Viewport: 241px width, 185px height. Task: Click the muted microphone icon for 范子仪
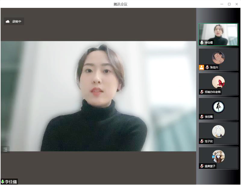click(x=202, y=141)
